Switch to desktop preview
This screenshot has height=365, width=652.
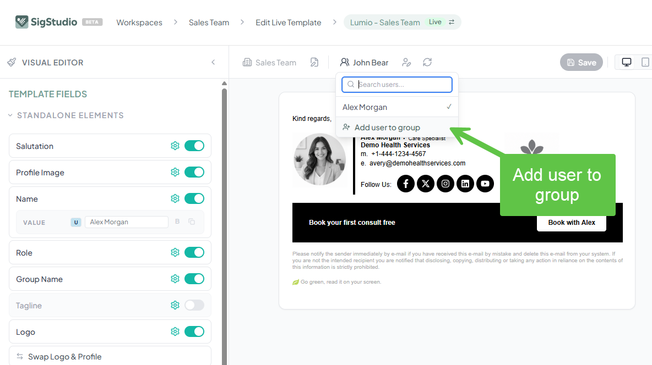[627, 62]
